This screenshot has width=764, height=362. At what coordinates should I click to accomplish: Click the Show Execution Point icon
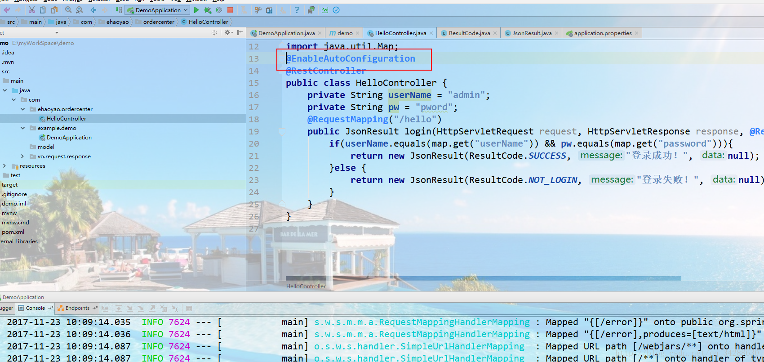pos(105,308)
